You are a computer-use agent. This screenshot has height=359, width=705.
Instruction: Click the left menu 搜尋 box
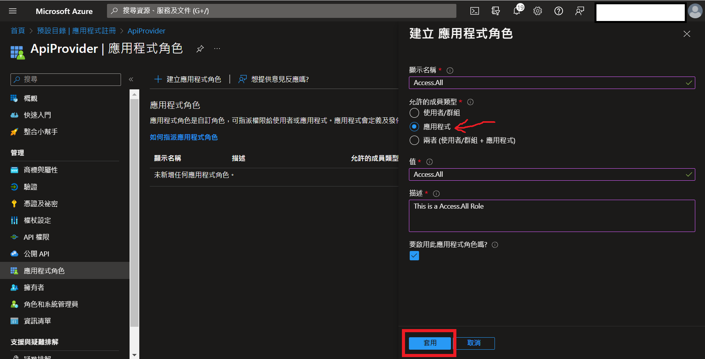tap(66, 79)
